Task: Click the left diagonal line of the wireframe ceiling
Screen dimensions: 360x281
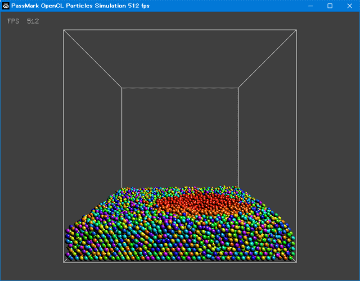Action: [x=93, y=59]
